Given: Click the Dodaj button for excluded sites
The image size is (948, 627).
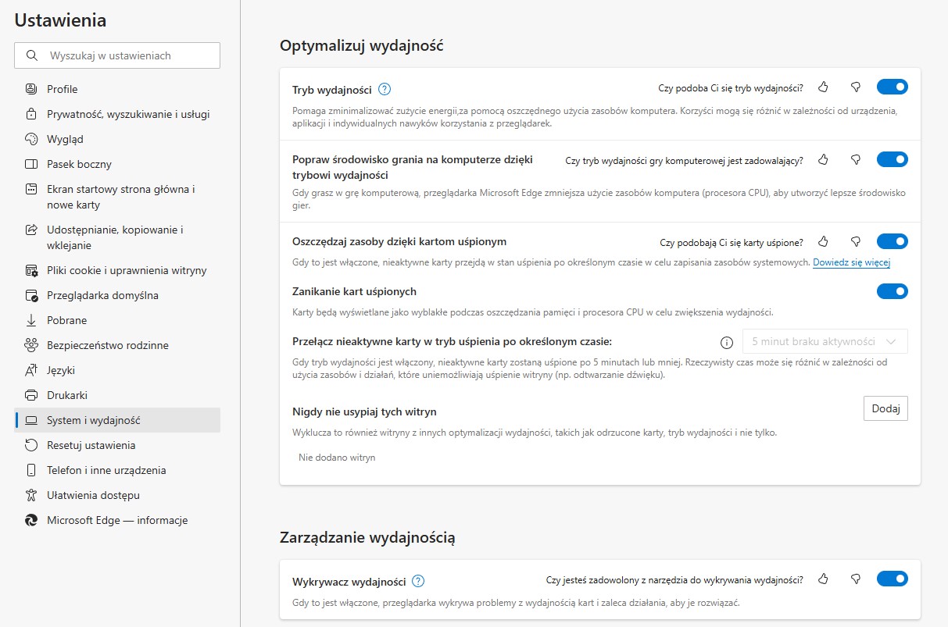Looking at the screenshot, I should (x=885, y=408).
